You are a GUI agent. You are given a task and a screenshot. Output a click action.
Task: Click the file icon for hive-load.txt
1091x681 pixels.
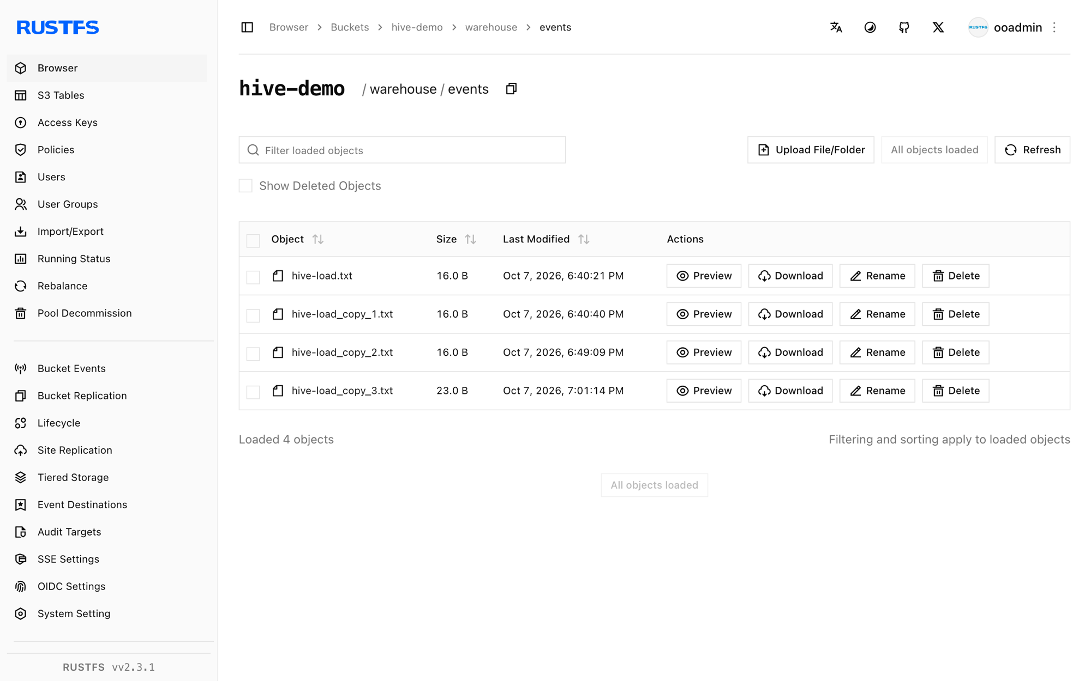[278, 276]
